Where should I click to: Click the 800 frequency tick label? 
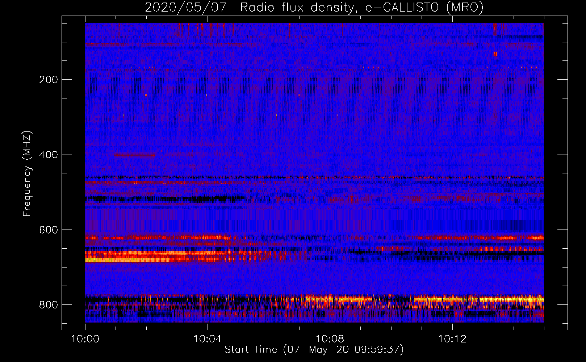(x=49, y=305)
